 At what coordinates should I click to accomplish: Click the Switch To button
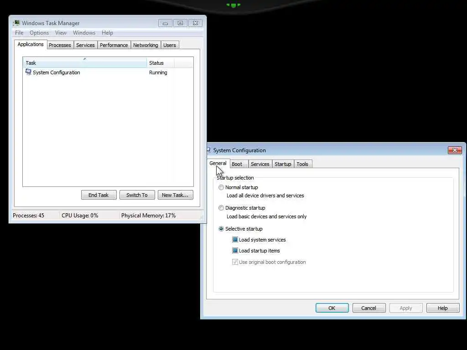tap(137, 195)
